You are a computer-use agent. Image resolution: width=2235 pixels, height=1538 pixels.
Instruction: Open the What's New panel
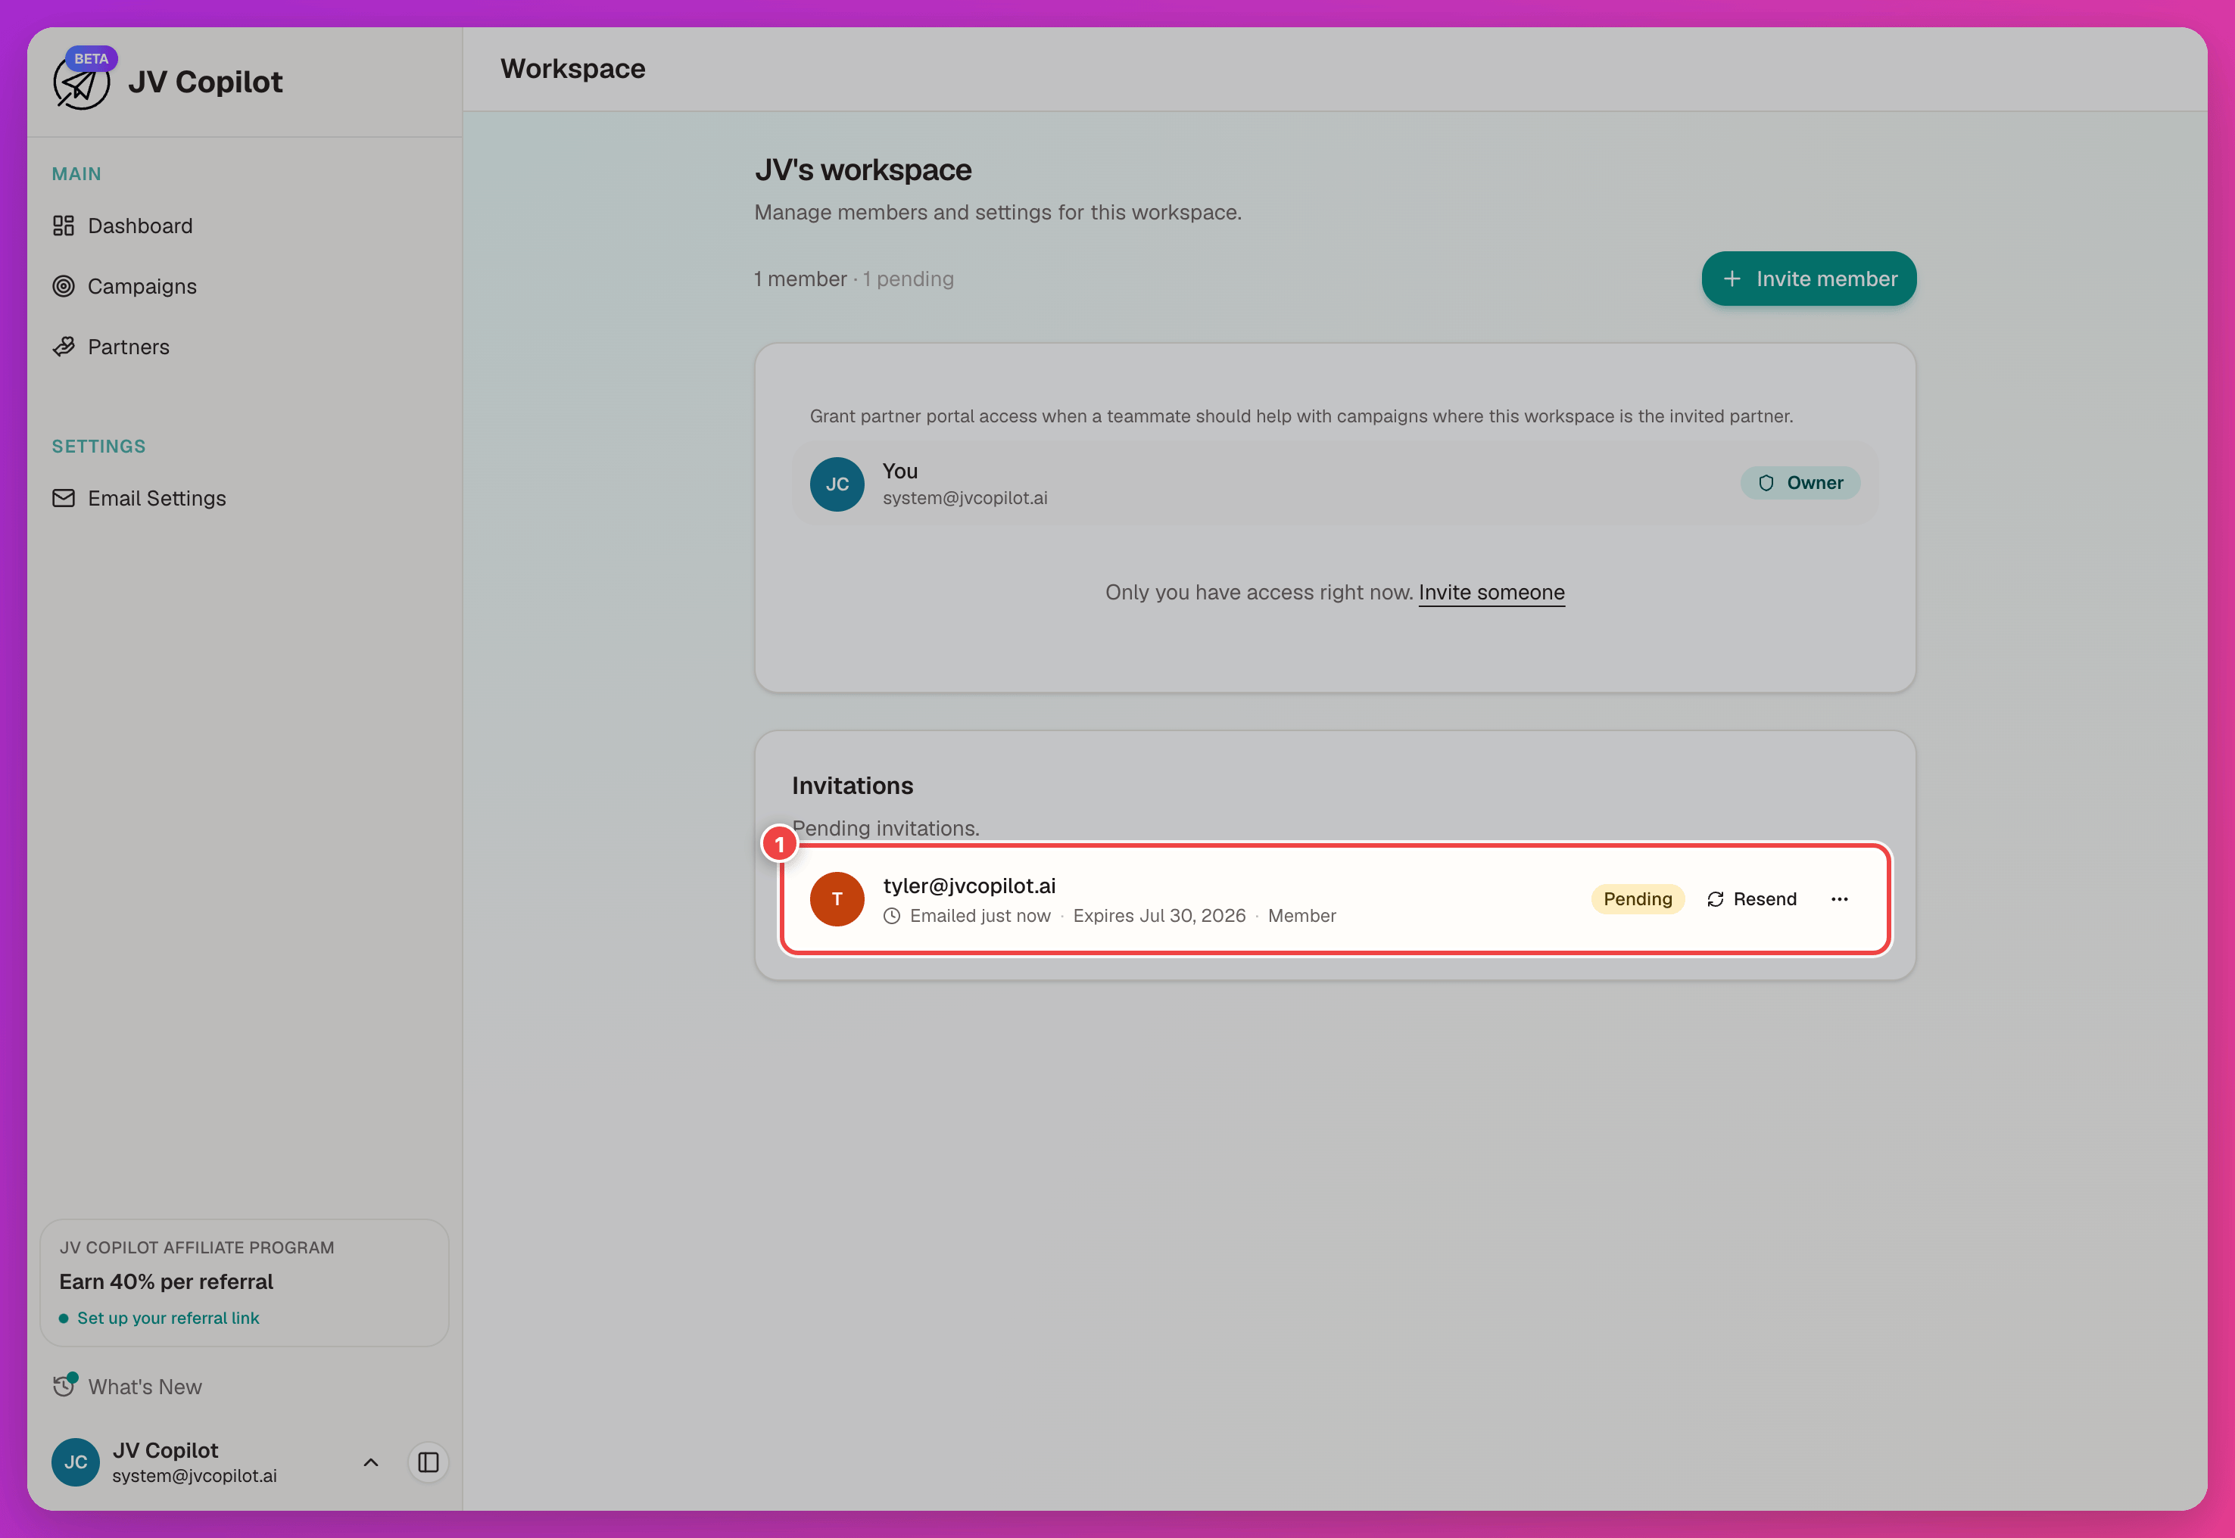145,1387
